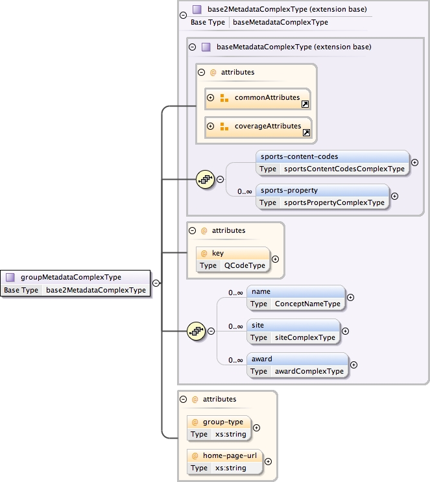The image size is (430, 482).
Task: Expand the key attribute node
Action: coord(275,259)
